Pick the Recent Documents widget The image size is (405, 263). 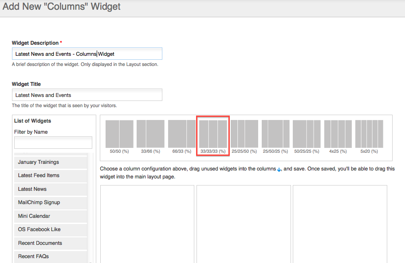point(51,243)
